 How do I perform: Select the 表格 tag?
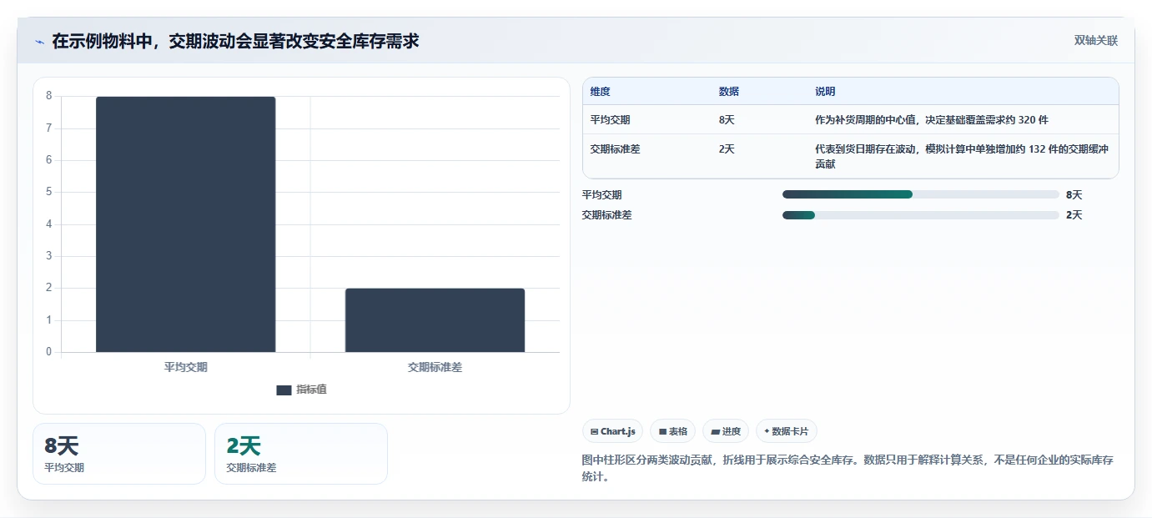tap(673, 431)
